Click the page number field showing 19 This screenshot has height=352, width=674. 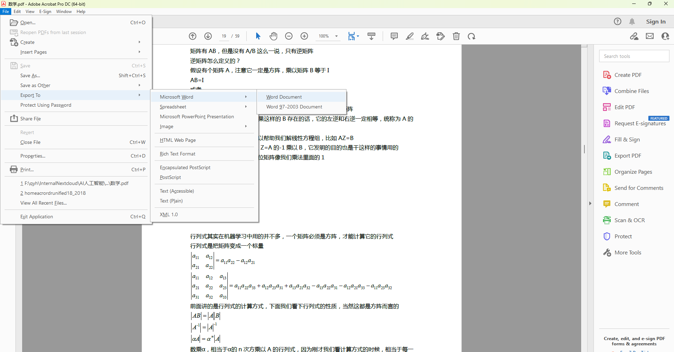[223, 36]
